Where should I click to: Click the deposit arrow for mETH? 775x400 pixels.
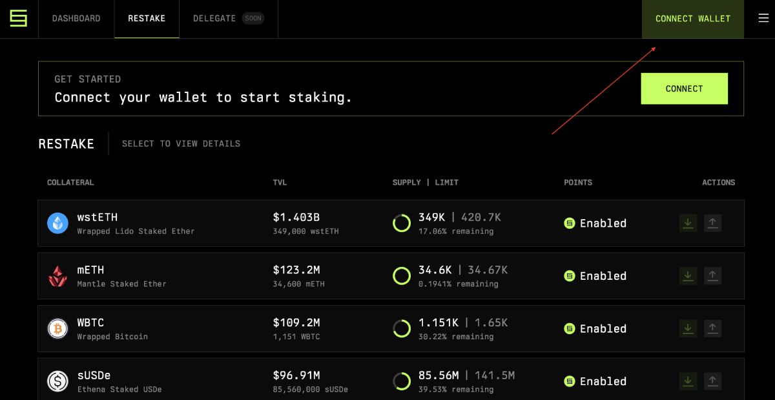[x=688, y=276]
